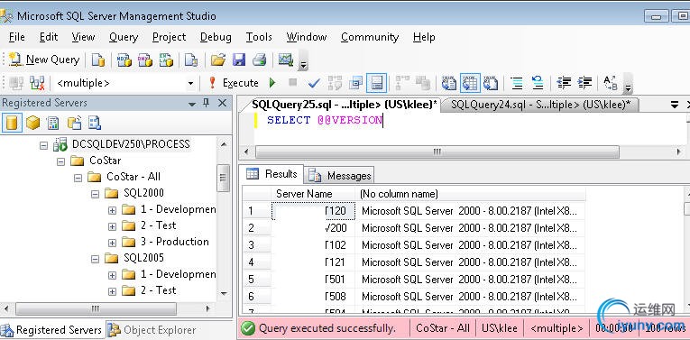The width and height of the screenshot is (690, 340).
Task: Expand 3 - Production folder
Action: click(112, 243)
